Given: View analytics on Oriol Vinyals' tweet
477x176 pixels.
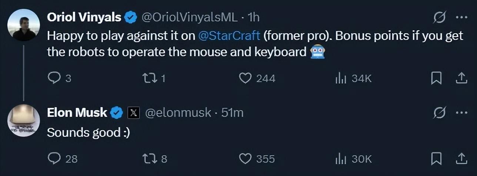Looking at the screenshot, I should 340,78.
